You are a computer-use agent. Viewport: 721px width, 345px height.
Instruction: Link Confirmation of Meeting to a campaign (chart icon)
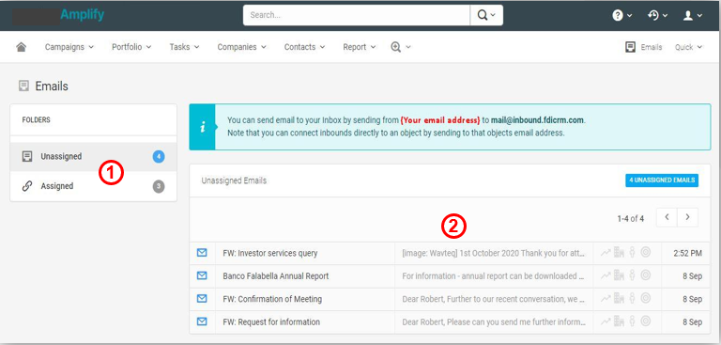606,299
